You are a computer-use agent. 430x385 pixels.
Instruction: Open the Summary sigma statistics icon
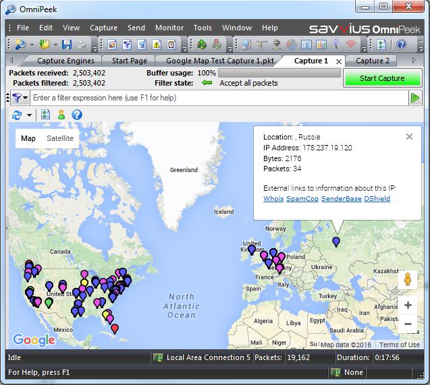click(306, 45)
